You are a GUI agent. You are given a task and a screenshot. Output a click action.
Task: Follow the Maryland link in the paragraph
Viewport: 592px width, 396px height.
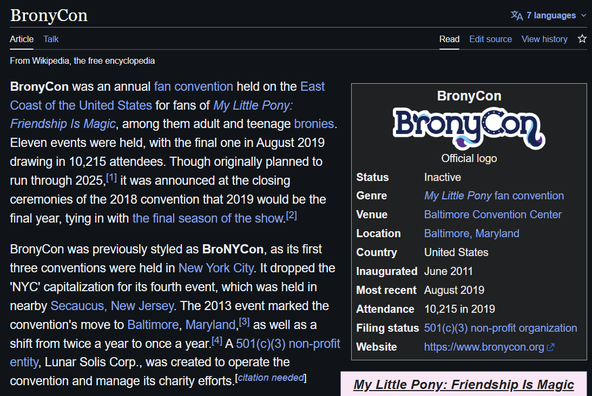[x=211, y=325]
